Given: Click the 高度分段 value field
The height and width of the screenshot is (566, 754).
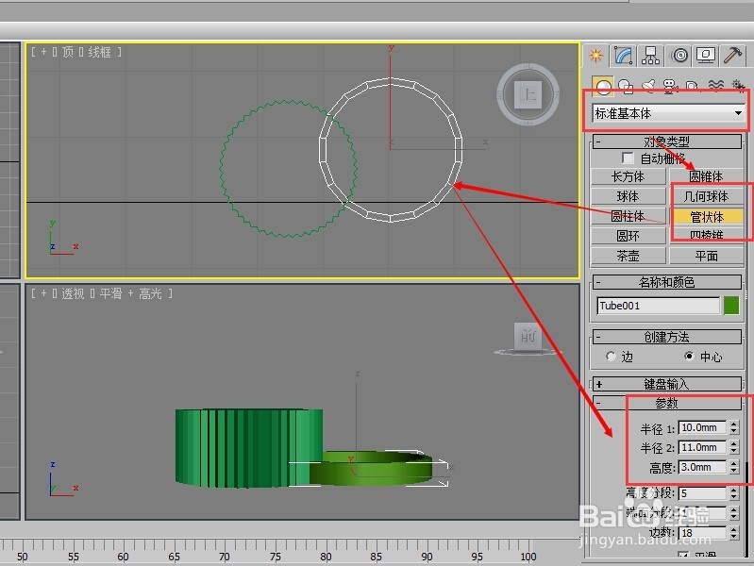Looking at the screenshot, I should [x=702, y=493].
